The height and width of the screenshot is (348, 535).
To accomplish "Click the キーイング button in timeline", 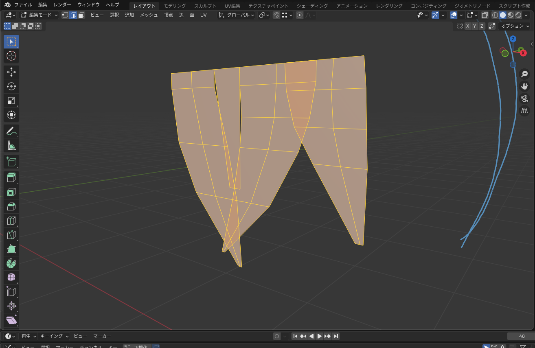I will click(x=54, y=336).
